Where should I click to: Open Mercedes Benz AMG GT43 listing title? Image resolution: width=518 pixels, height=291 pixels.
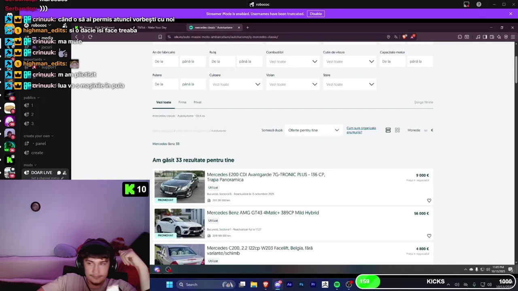[263, 213]
